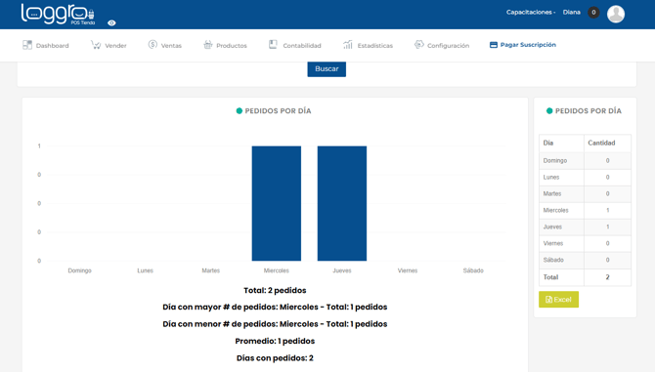Select the Productos basket icon
This screenshot has height=372, width=655.
(x=207, y=44)
